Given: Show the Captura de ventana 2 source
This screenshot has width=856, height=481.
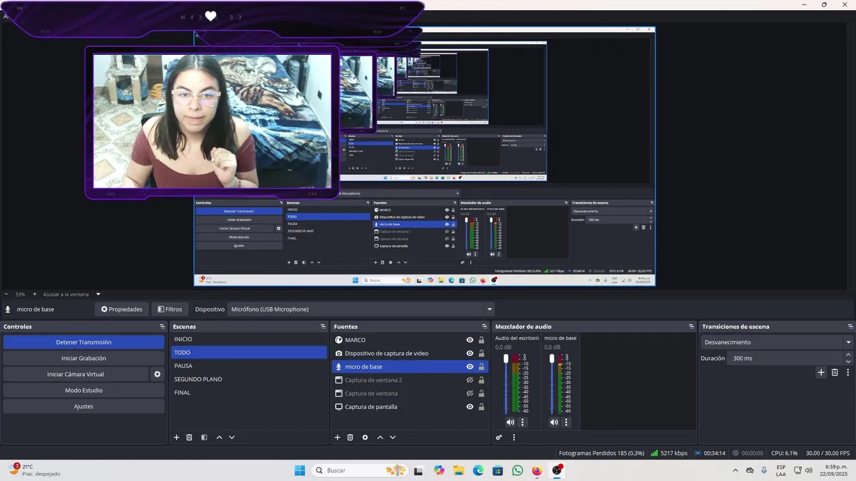Looking at the screenshot, I should coord(470,380).
